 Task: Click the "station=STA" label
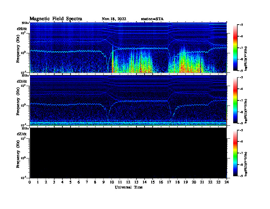pos(152,19)
